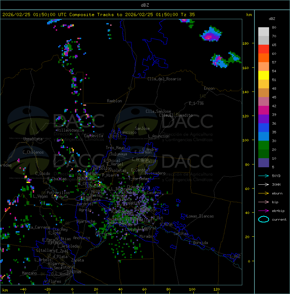Viewport: 290px width, 294px height.
Task: Click the Uspallata place label
Action: (x=33, y=139)
